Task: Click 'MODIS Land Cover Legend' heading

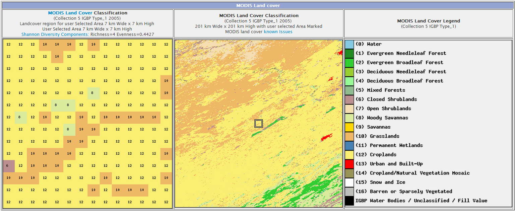Action: click(429, 21)
